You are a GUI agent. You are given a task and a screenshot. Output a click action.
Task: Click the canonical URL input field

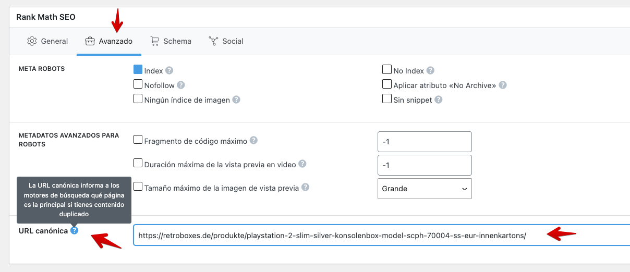point(382,235)
